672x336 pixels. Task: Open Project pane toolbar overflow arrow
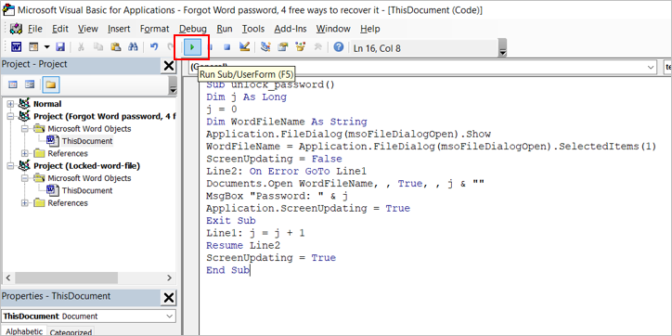click(x=173, y=85)
